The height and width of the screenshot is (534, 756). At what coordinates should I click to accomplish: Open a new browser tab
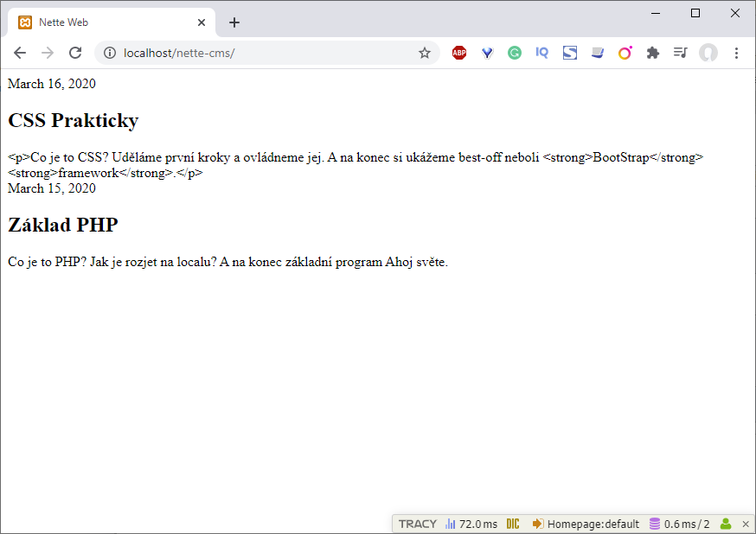coord(234,22)
